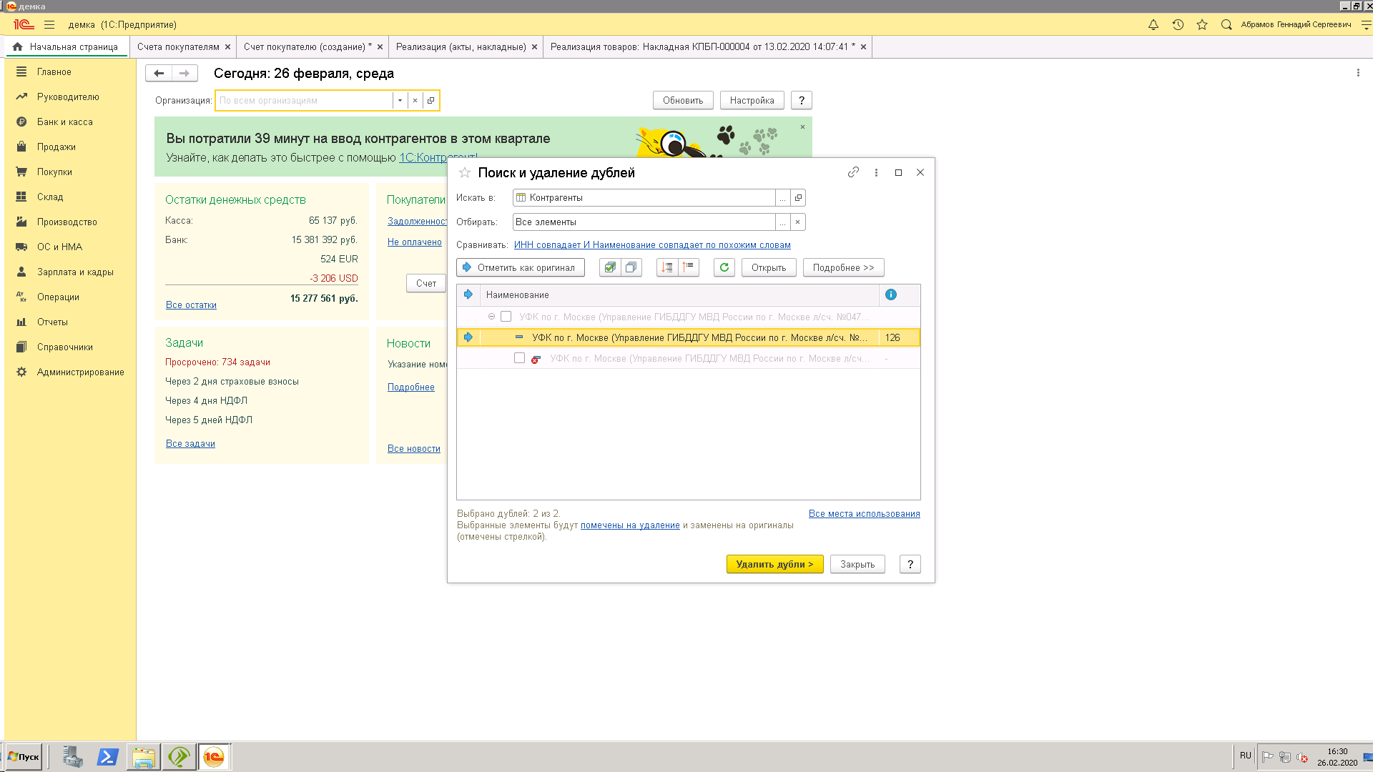The width and height of the screenshot is (1373, 772).
Task: Click the Пуск start button
Action: (x=24, y=757)
